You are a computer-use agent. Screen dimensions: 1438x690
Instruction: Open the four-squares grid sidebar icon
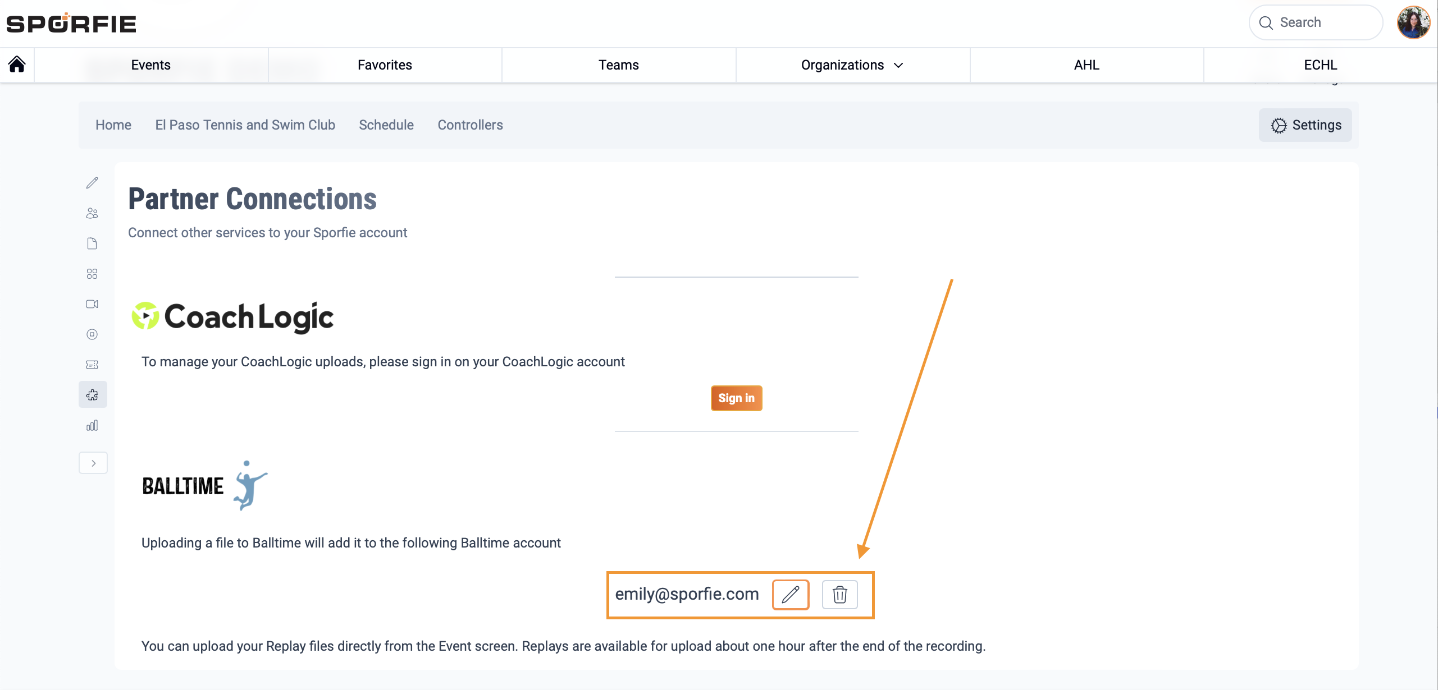[92, 274]
